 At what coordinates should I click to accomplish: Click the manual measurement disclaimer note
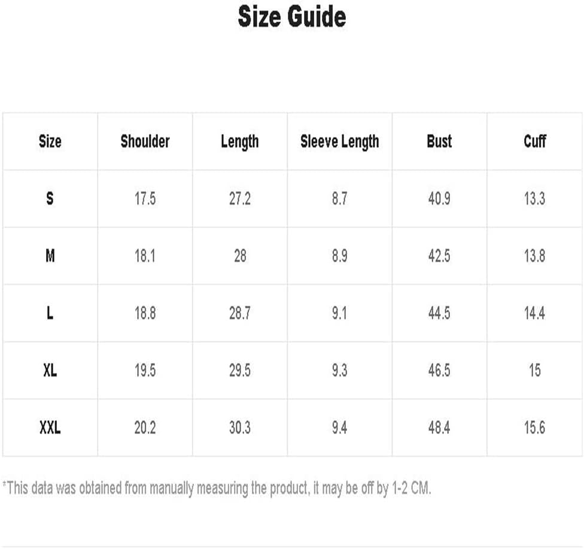217,489
